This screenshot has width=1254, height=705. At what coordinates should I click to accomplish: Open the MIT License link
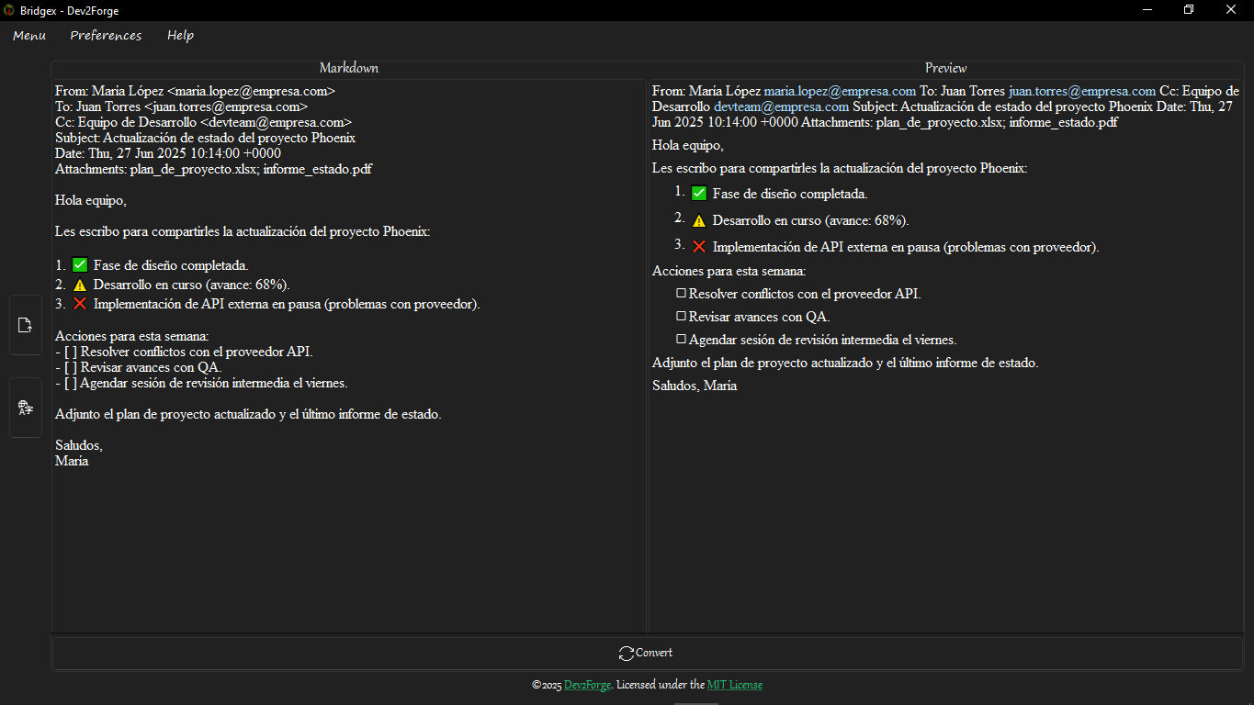point(735,685)
